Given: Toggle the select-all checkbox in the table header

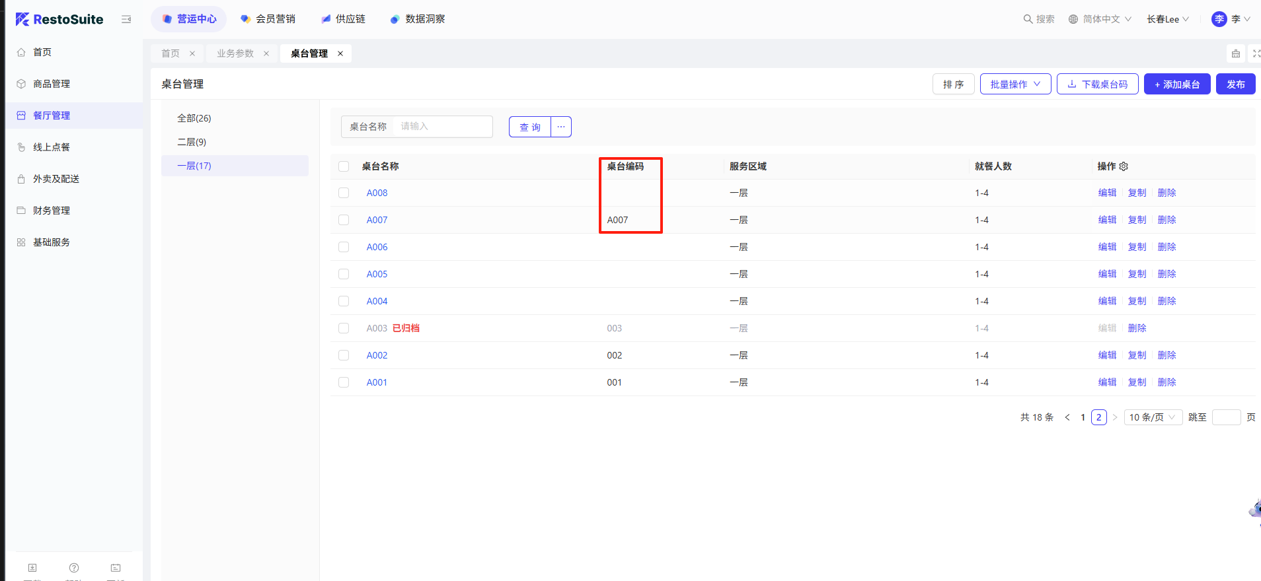Looking at the screenshot, I should 344,166.
